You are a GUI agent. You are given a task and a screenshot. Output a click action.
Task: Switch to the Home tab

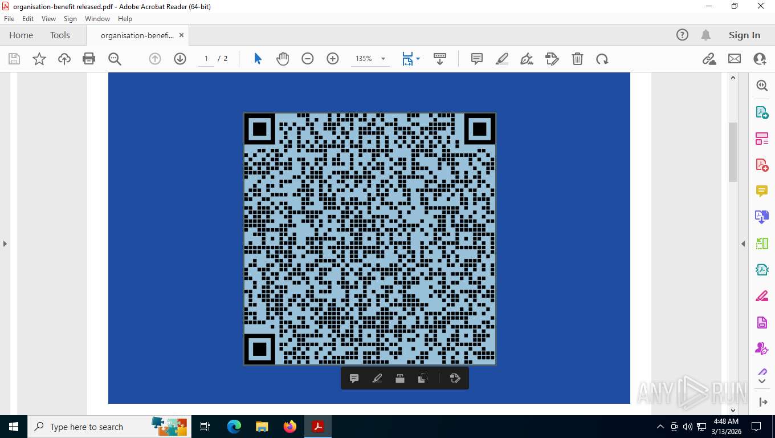pyautogui.click(x=21, y=35)
